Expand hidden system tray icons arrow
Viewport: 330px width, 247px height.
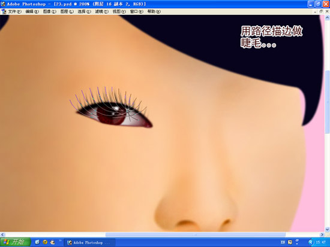310,242
